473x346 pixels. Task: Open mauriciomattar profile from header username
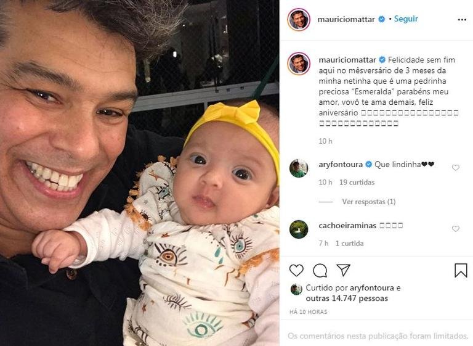click(346, 19)
